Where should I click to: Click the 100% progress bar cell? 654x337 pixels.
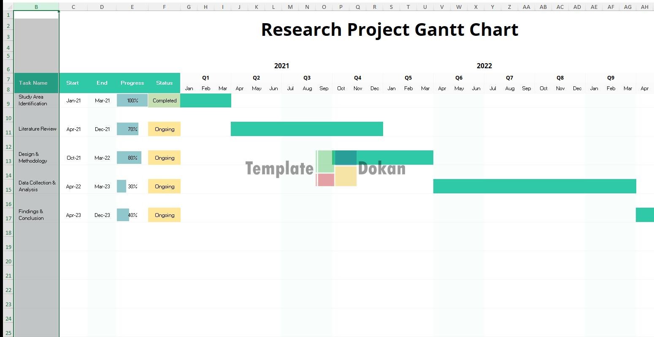click(132, 101)
